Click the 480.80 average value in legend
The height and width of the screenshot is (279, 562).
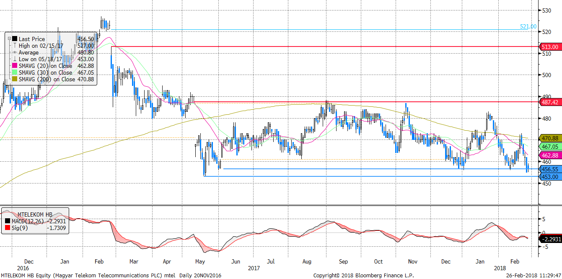(85, 52)
